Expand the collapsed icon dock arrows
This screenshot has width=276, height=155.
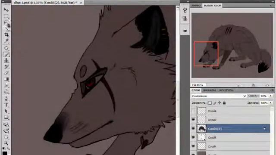(x=188, y=1)
